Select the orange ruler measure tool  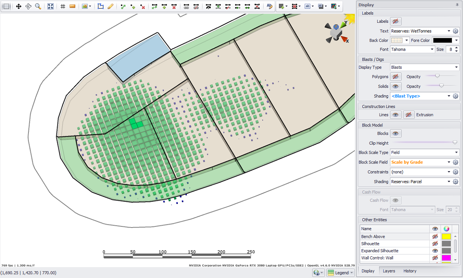point(72,7)
